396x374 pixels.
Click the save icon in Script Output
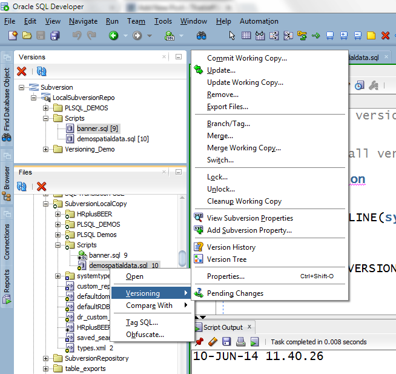[226, 342]
